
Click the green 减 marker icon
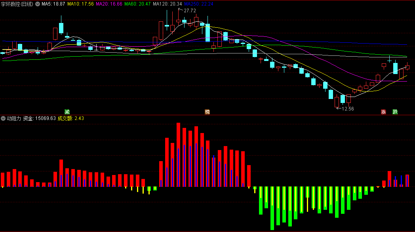point(67,112)
